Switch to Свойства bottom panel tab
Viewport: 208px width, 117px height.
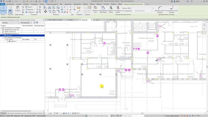pos(3,113)
